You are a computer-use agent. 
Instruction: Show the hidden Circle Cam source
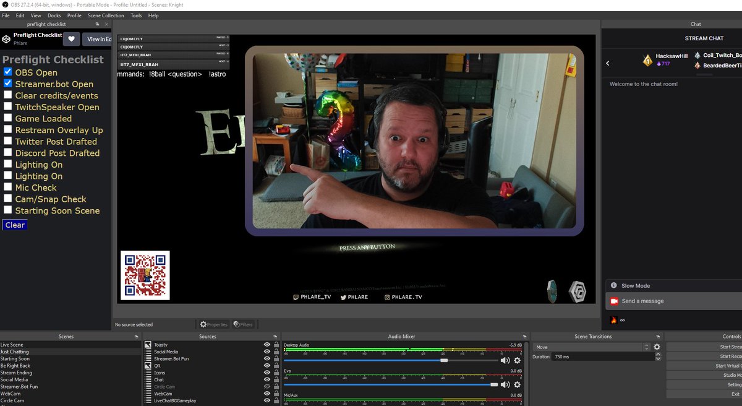click(x=267, y=387)
